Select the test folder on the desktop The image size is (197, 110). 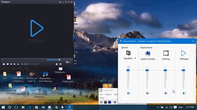(x=5, y=75)
